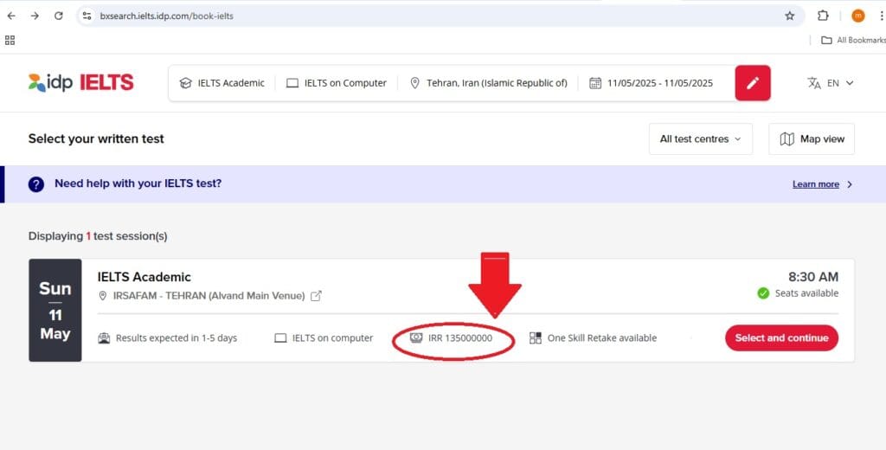This screenshot has width=886, height=450.
Task: Click the site information icon in address bar
Action: [86, 16]
